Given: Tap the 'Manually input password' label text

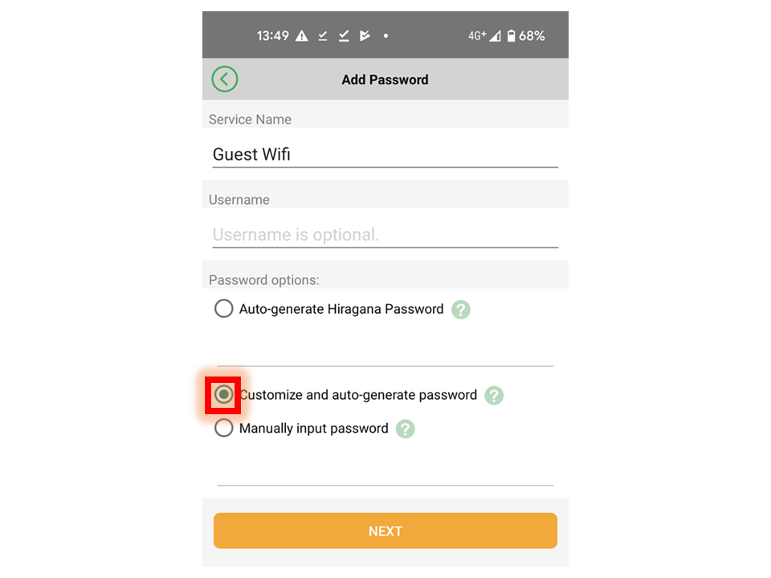Looking at the screenshot, I should click(x=314, y=429).
